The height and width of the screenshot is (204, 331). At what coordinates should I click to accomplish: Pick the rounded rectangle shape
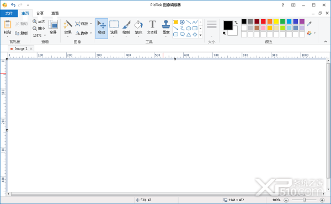pyautogui.click(x=175, y=35)
